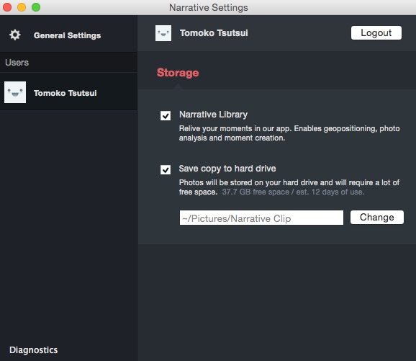
Task: Select the Tomoko Tsutsui user row name
Action: [65, 93]
